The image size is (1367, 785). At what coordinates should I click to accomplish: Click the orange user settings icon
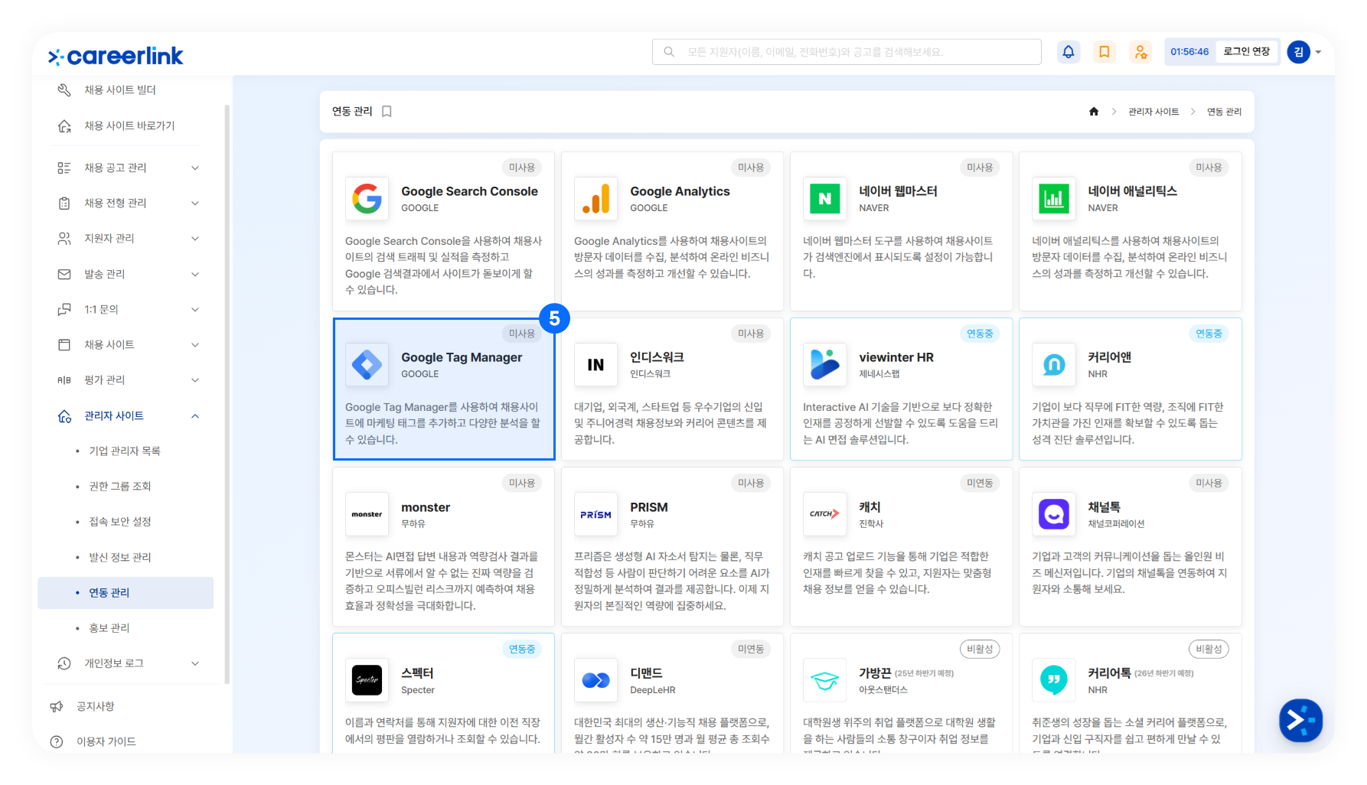(1141, 52)
